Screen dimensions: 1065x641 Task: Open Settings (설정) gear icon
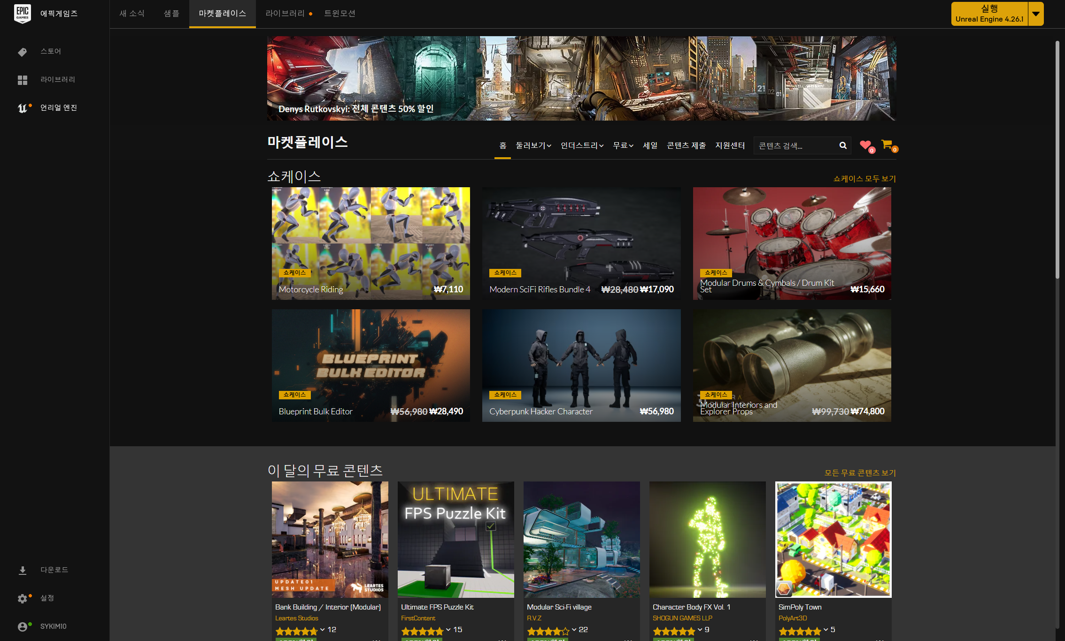click(22, 598)
